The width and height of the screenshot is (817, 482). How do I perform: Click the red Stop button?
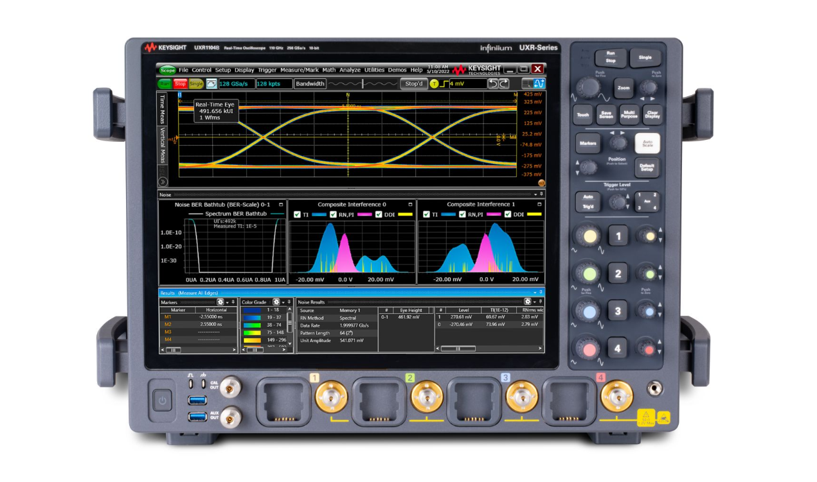[x=181, y=83]
